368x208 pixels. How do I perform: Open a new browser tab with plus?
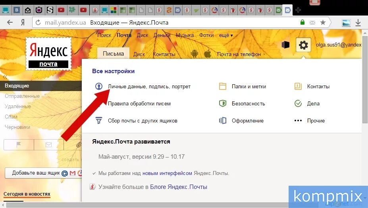(x=298, y=10)
